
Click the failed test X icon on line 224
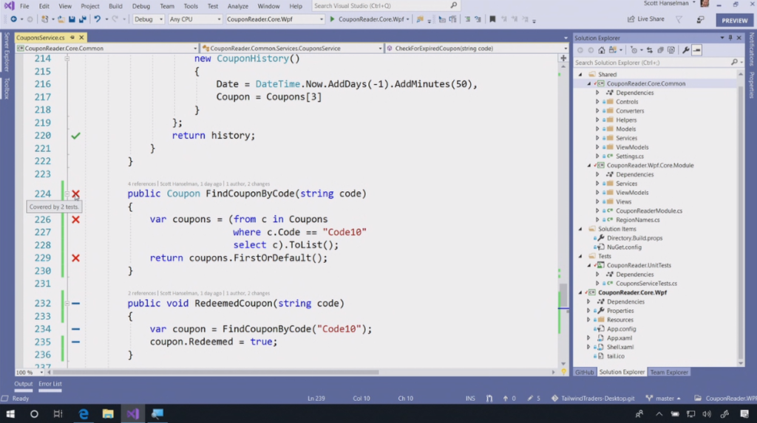75,194
